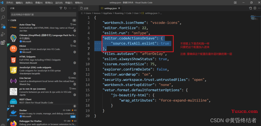Collapse the 推荐 recommended section
This screenshot has height=126, width=261.
click(x=11, y=106)
